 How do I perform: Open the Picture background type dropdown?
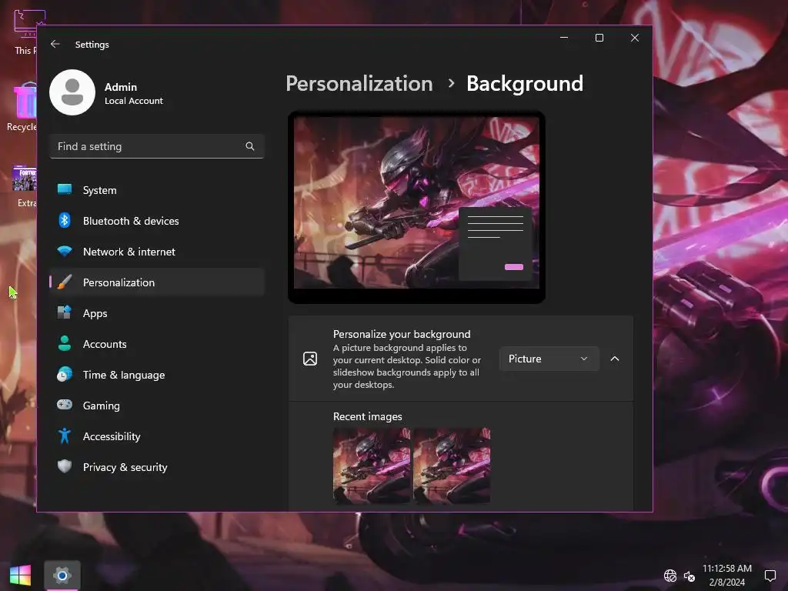point(549,359)
